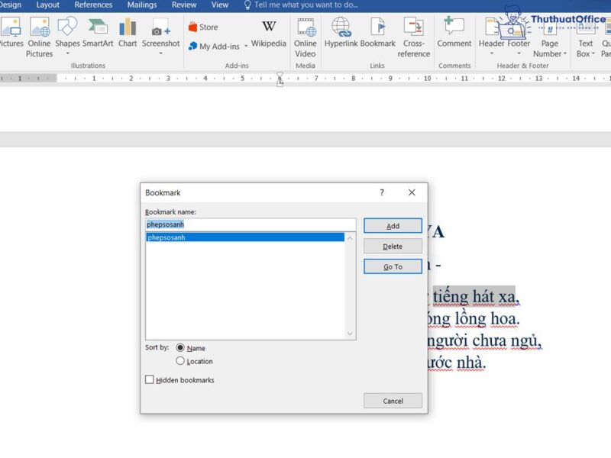Select sort by Name radio button
The width and height of the screenshot is (611, 458).
(x=182, y=348)
